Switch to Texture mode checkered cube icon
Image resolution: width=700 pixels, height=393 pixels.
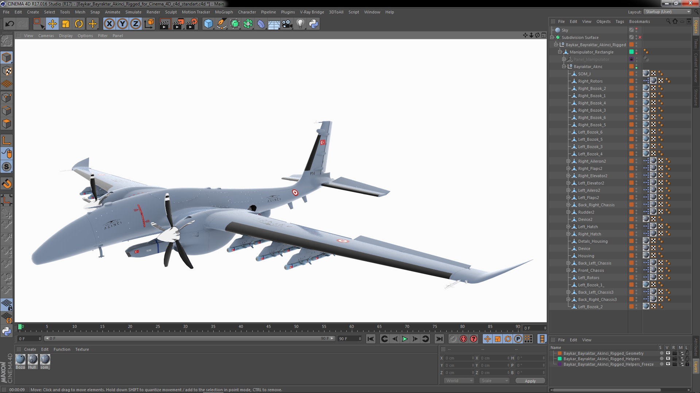tap(7, 71)
